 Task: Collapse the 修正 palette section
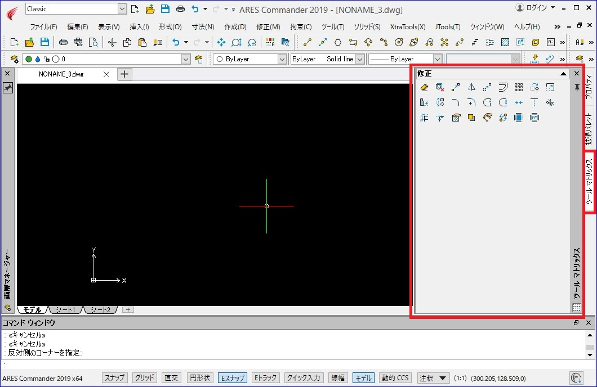[x=563, y=73]
